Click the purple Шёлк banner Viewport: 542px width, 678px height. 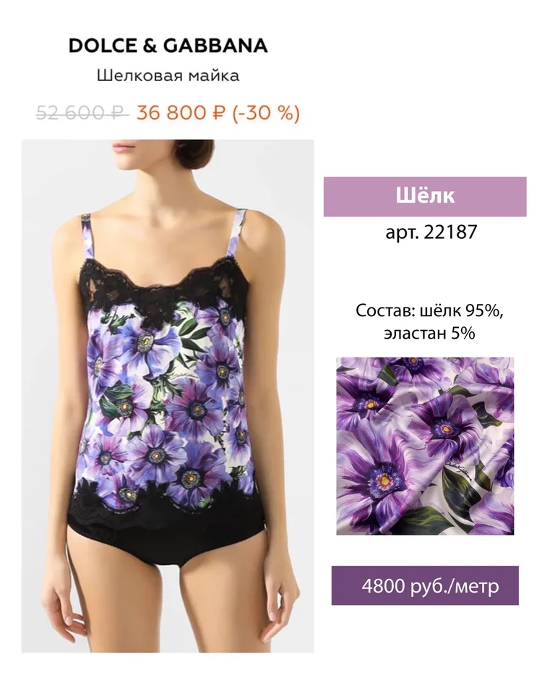[x=425, y=197]
